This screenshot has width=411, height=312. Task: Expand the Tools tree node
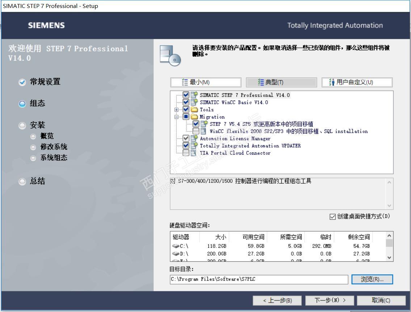click(176, 110)
